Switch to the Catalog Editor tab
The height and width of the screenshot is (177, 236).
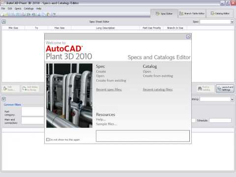[220, 14]
